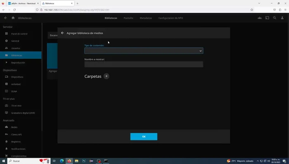
Task: Select the Bibliotecas browser tab
Action: click(57, 3)
